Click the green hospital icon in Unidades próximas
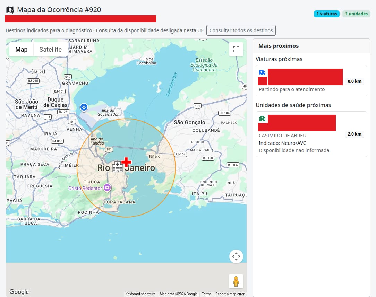 pos(262,118)
